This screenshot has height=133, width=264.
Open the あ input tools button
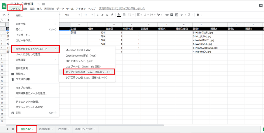(198, 15)
